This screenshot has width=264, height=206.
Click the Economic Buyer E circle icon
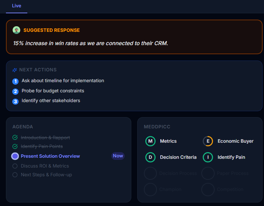tap(208, 141)
